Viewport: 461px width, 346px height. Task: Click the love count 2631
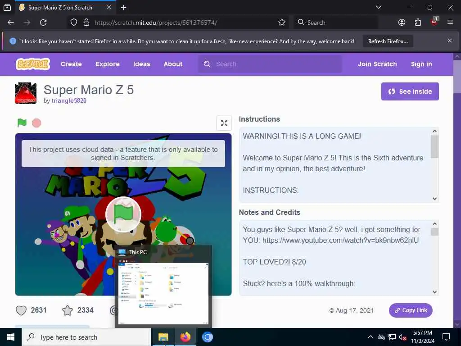39,310
